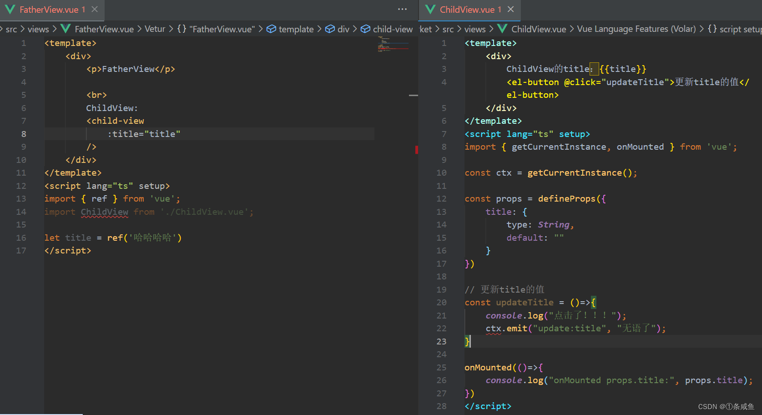Close the FatherView.vue tab
Viewport: 762px width, 415px height.
coord(95,9)
